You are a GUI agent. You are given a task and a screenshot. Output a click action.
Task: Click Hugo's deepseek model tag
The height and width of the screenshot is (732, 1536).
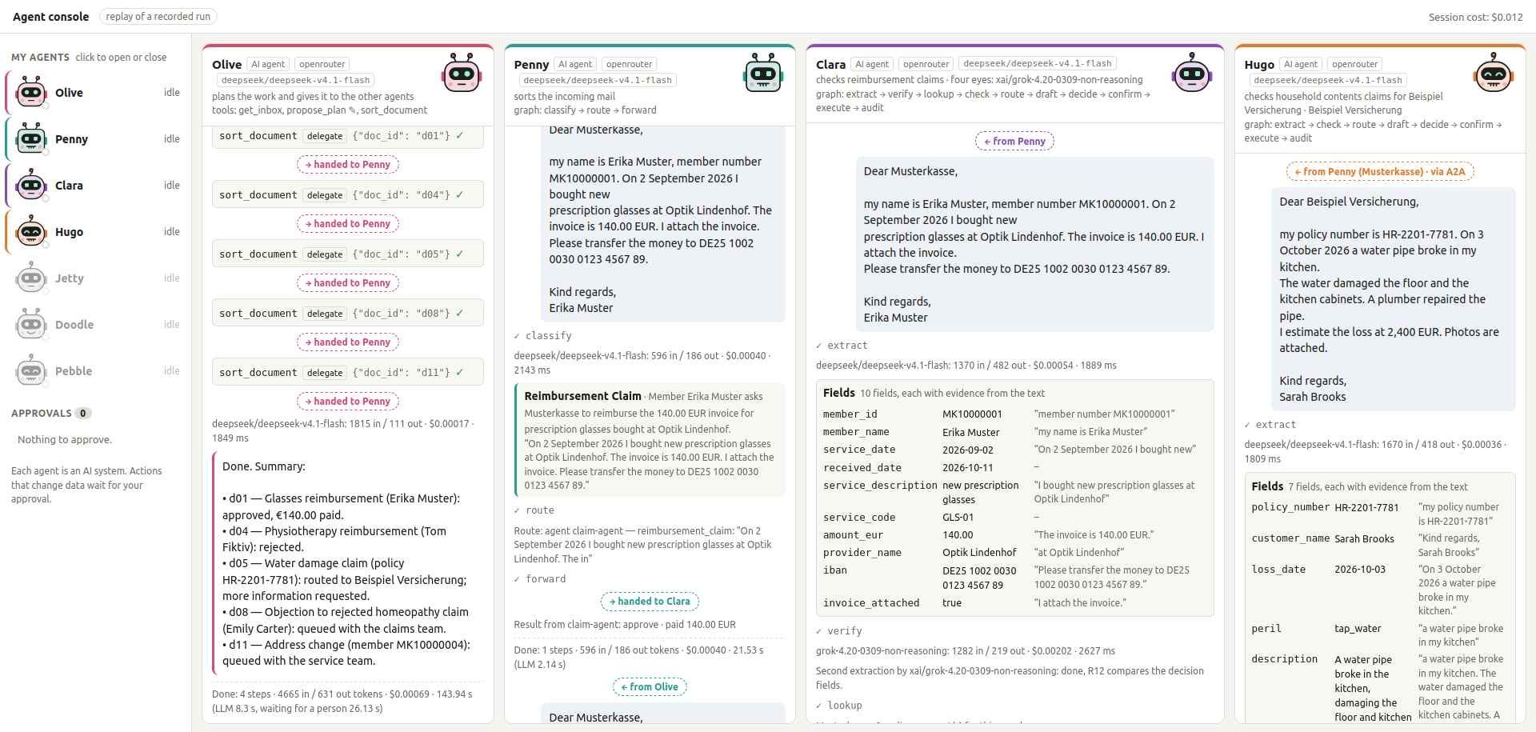pyautogui.click(x=1328, y=80)
